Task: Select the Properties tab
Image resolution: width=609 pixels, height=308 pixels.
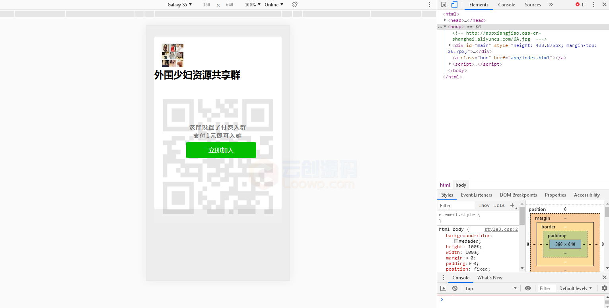Action: click(555, 195)
